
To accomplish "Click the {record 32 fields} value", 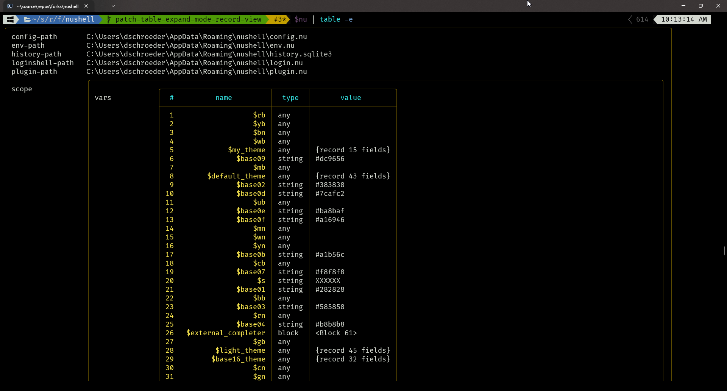I will click(353, 359).
